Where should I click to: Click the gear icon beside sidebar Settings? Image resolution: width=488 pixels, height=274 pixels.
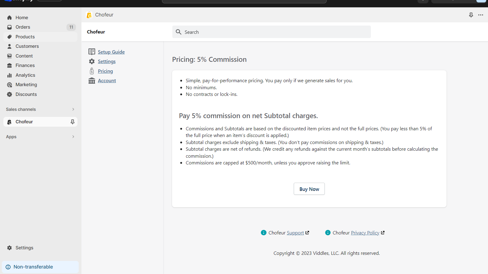pos(9,248)
